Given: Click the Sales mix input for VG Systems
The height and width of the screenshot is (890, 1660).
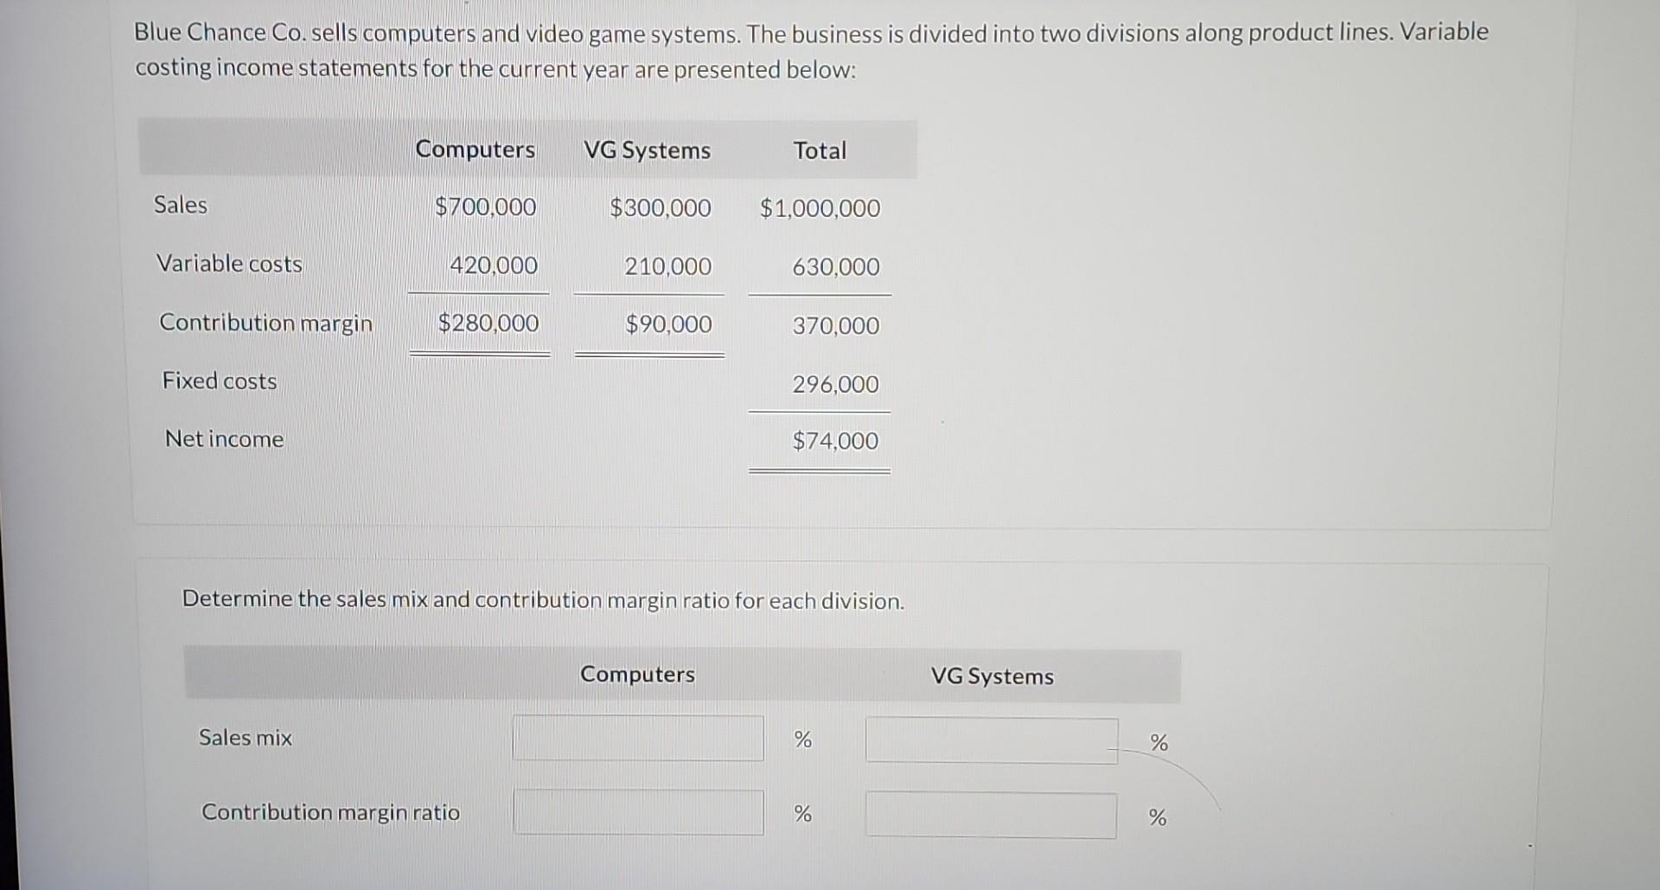Looking at the screenshot, I should pyautogui.click(x=991, y=740).
